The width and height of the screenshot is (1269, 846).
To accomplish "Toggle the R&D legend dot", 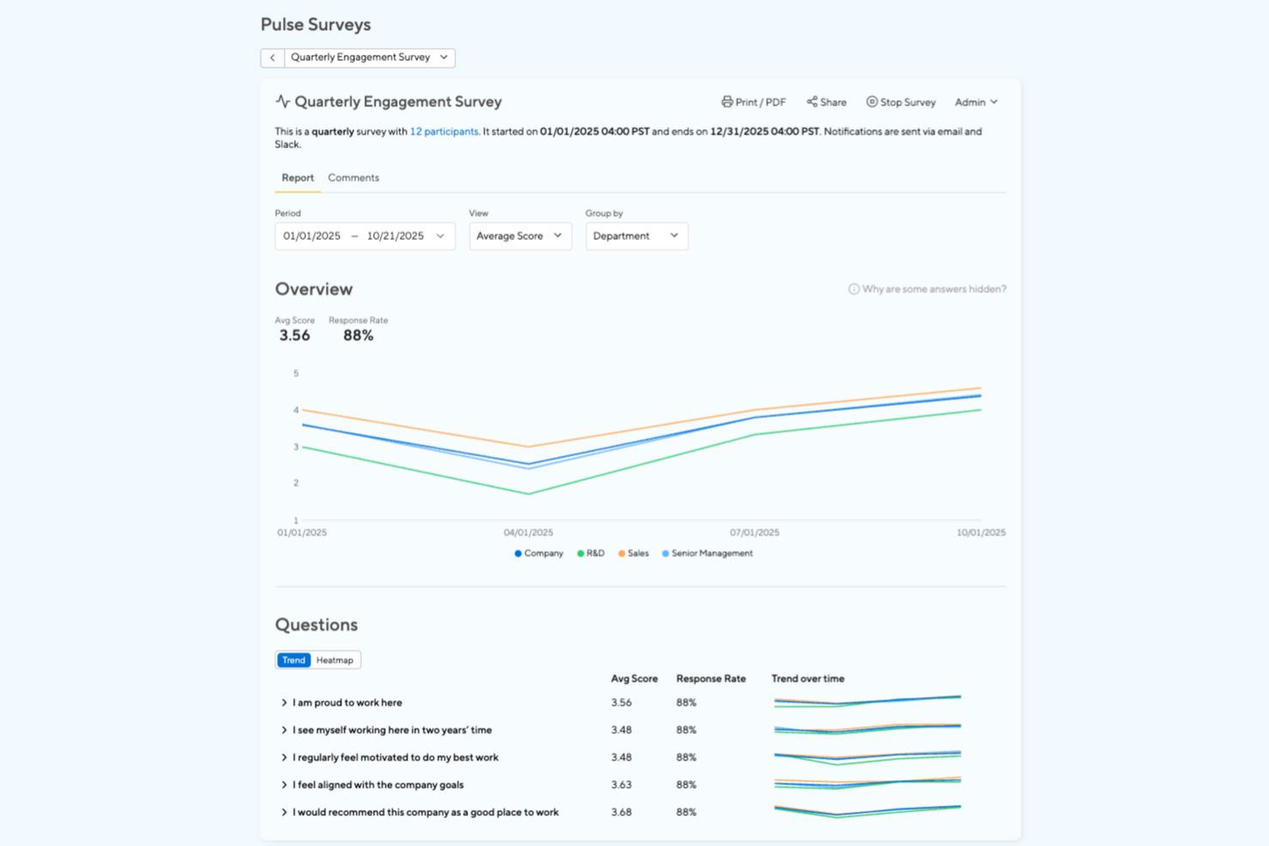I will (x=580, y=554).
